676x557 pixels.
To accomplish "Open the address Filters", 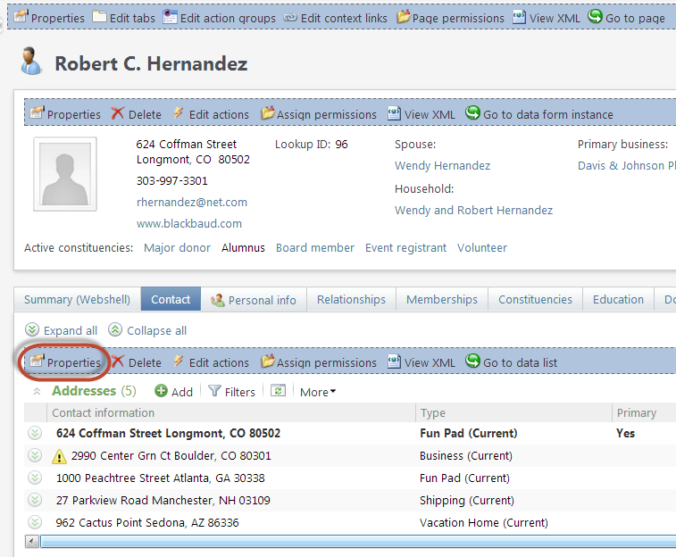I will (x=231, y=392).
